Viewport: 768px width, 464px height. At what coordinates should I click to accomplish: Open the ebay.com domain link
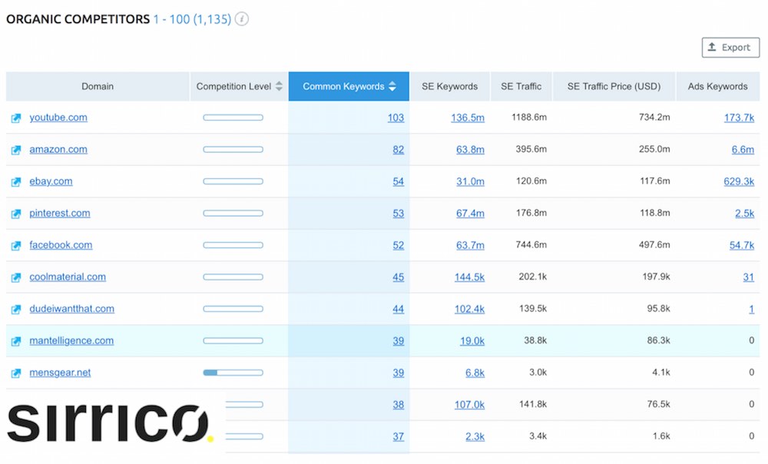51,181
